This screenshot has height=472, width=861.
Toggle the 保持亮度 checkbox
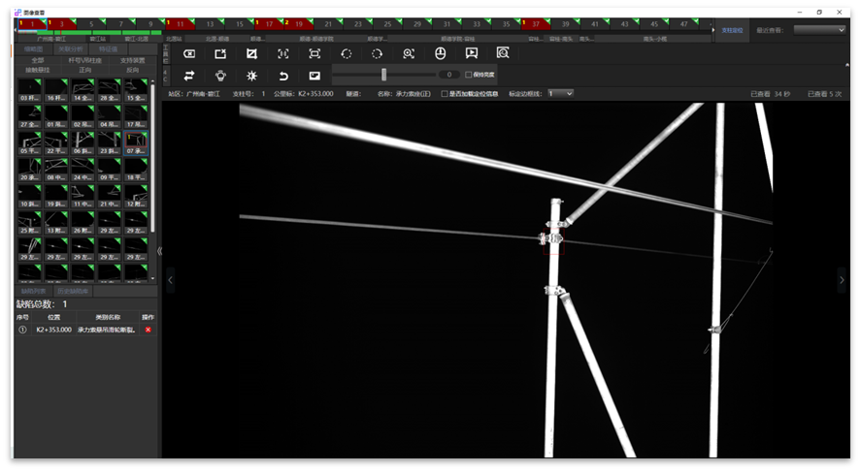click(469, 75)
